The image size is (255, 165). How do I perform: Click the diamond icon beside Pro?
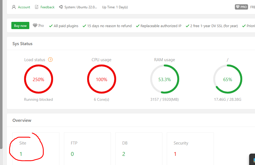tap(35, 25)
